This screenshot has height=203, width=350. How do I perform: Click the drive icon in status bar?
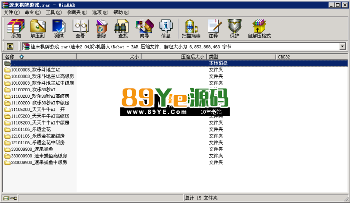[7, 198]
